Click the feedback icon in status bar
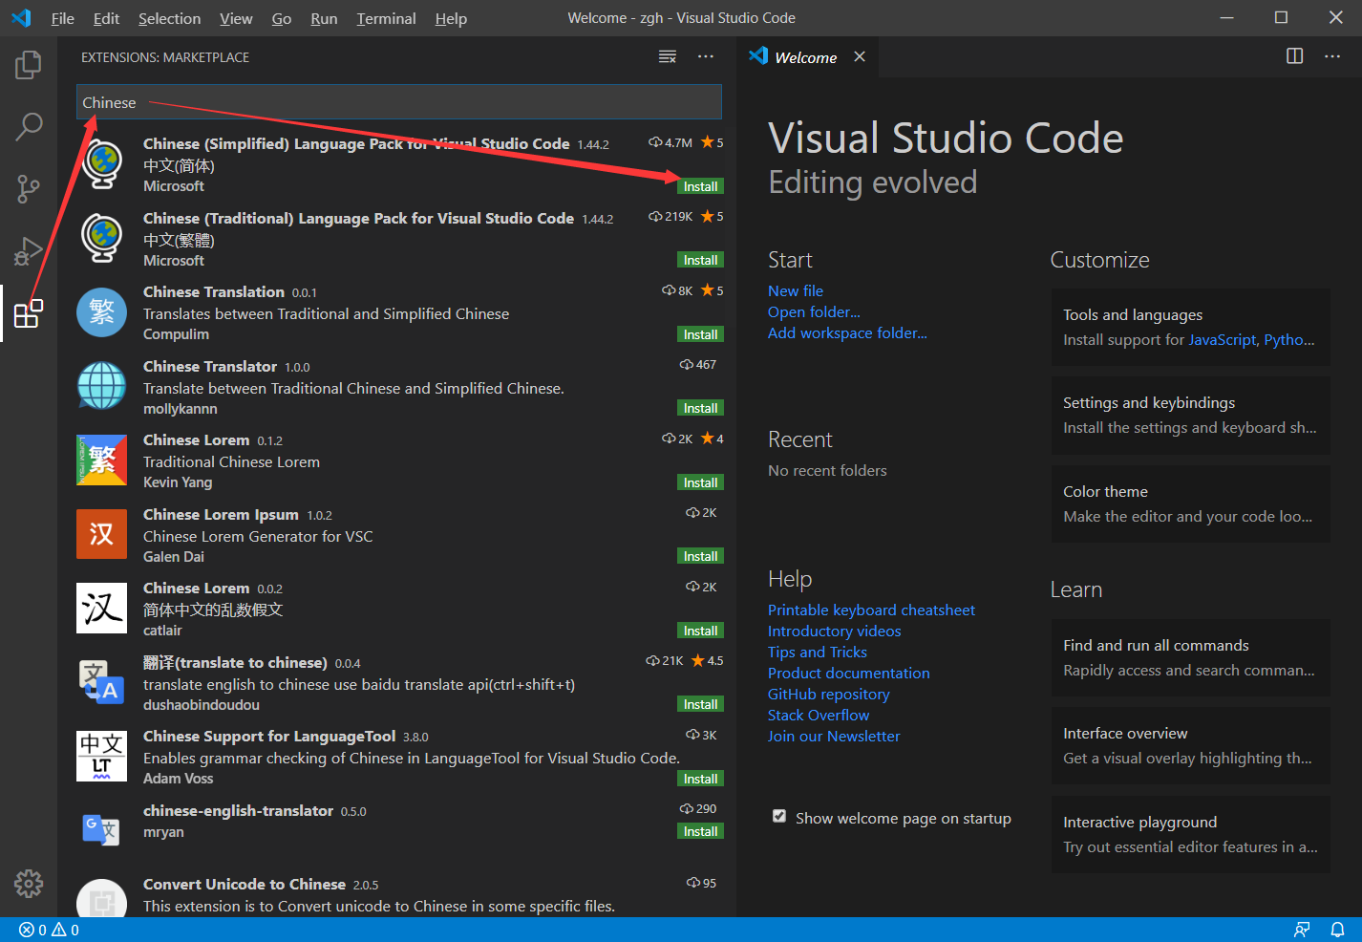Screen dimensions: 1362x942 (1302, 930)
